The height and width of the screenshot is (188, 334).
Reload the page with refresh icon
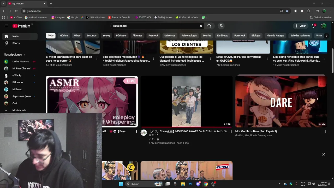coord(16,11)
